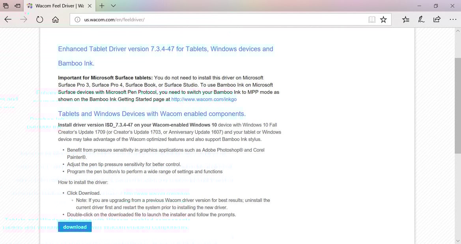Go to the Home page icon
Image resolution: width=461 pixels, height=244 pixels.
(55, 20)
